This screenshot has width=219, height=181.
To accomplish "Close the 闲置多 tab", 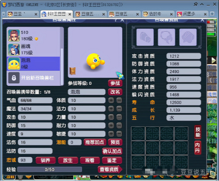I will pos(205,14).
